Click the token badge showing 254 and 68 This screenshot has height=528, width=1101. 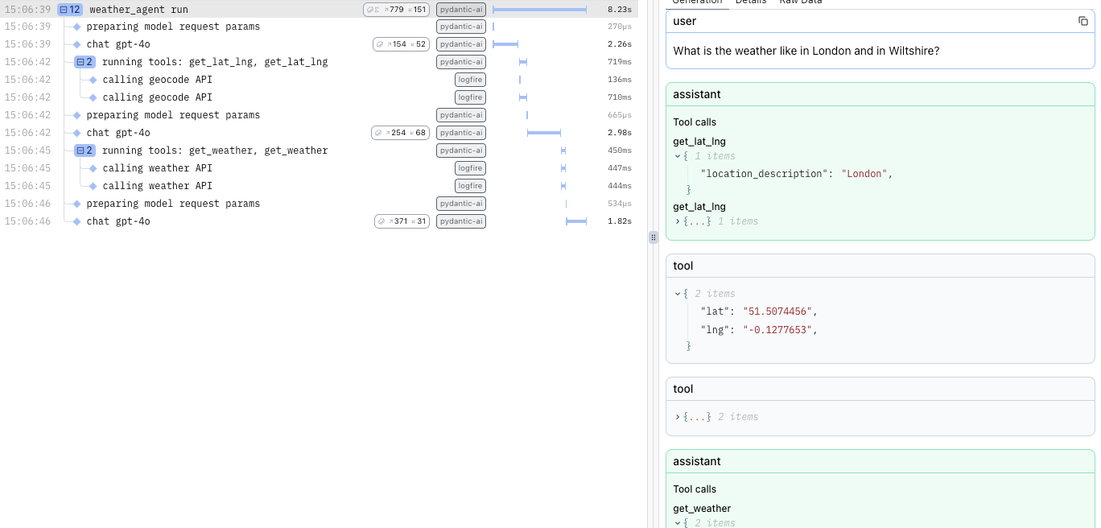click(x=400, y=133)
